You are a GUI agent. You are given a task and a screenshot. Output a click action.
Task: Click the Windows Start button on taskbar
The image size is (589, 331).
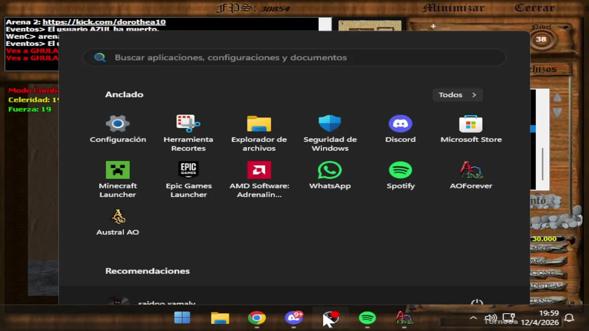[182, 318]
